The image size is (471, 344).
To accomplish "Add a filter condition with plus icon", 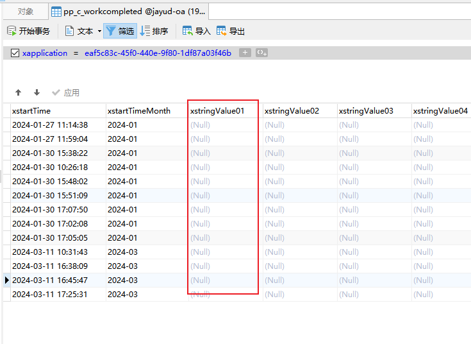I will [x=245, y=53].
